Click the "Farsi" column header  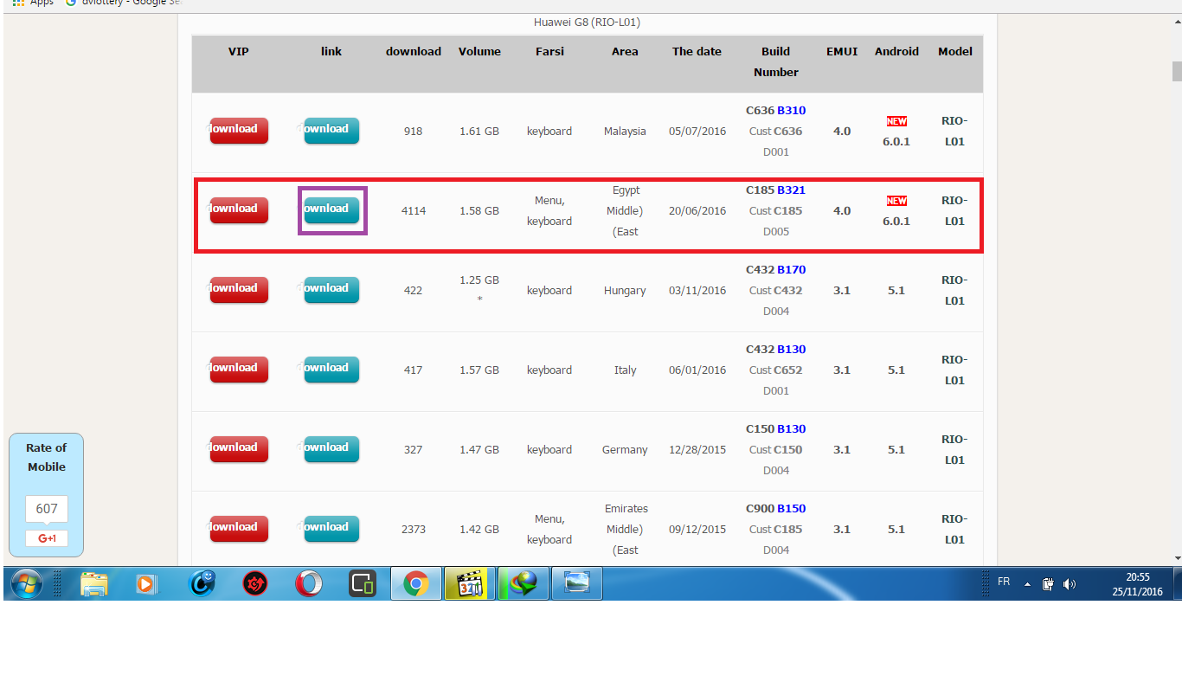coord(549,51)
